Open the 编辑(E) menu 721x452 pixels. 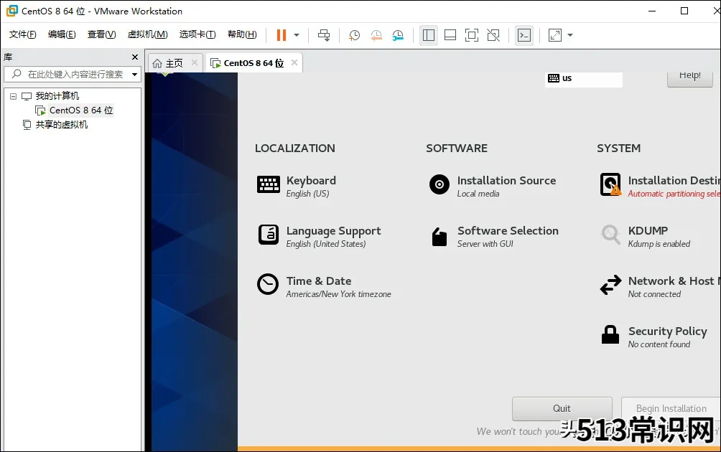[x=62, y=34]
